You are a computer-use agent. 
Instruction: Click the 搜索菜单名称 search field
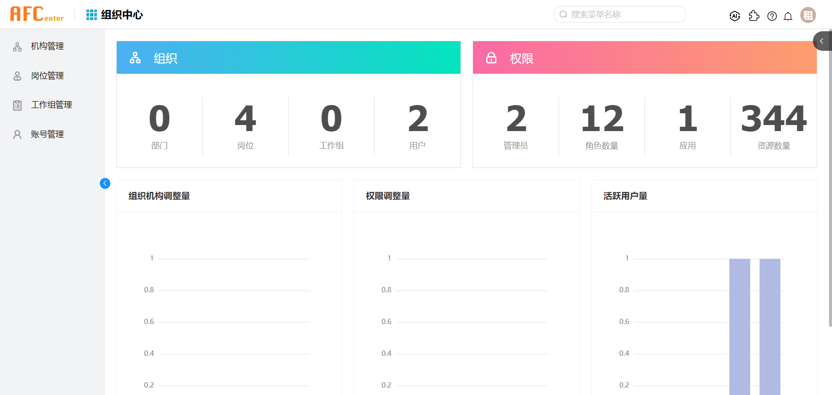(x=619, y=14)
